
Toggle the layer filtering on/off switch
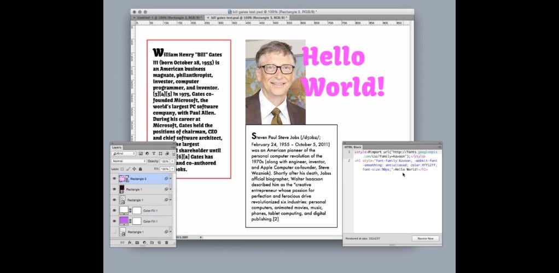click(x=173, y=154)
